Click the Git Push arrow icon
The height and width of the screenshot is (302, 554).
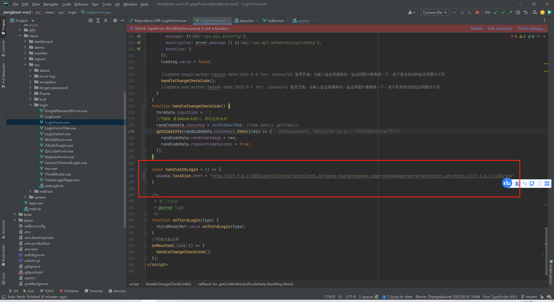(x=510, y=12)
